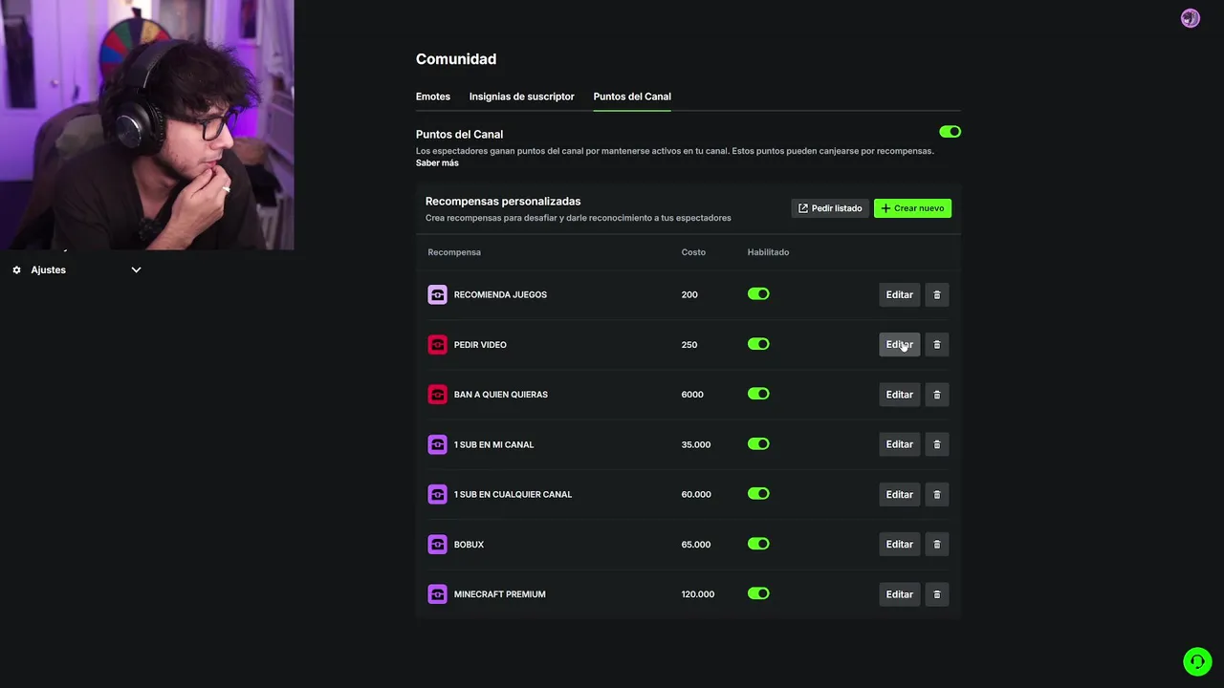Delete the BAN A QUIEN QUIERAS reward
This screenshot has width=1224, height=688.
click(x=937, y=394)
